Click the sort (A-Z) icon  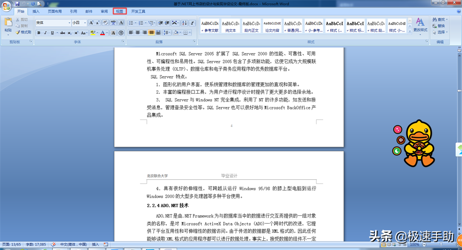(183, 23)
